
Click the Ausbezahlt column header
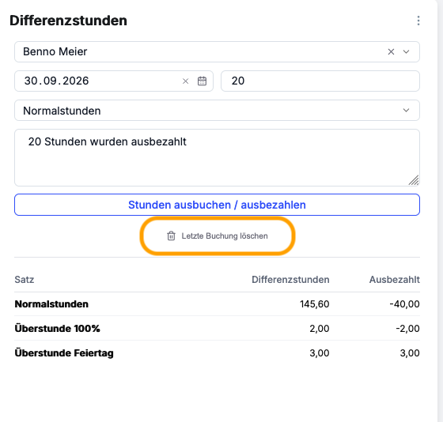point(395,280)
